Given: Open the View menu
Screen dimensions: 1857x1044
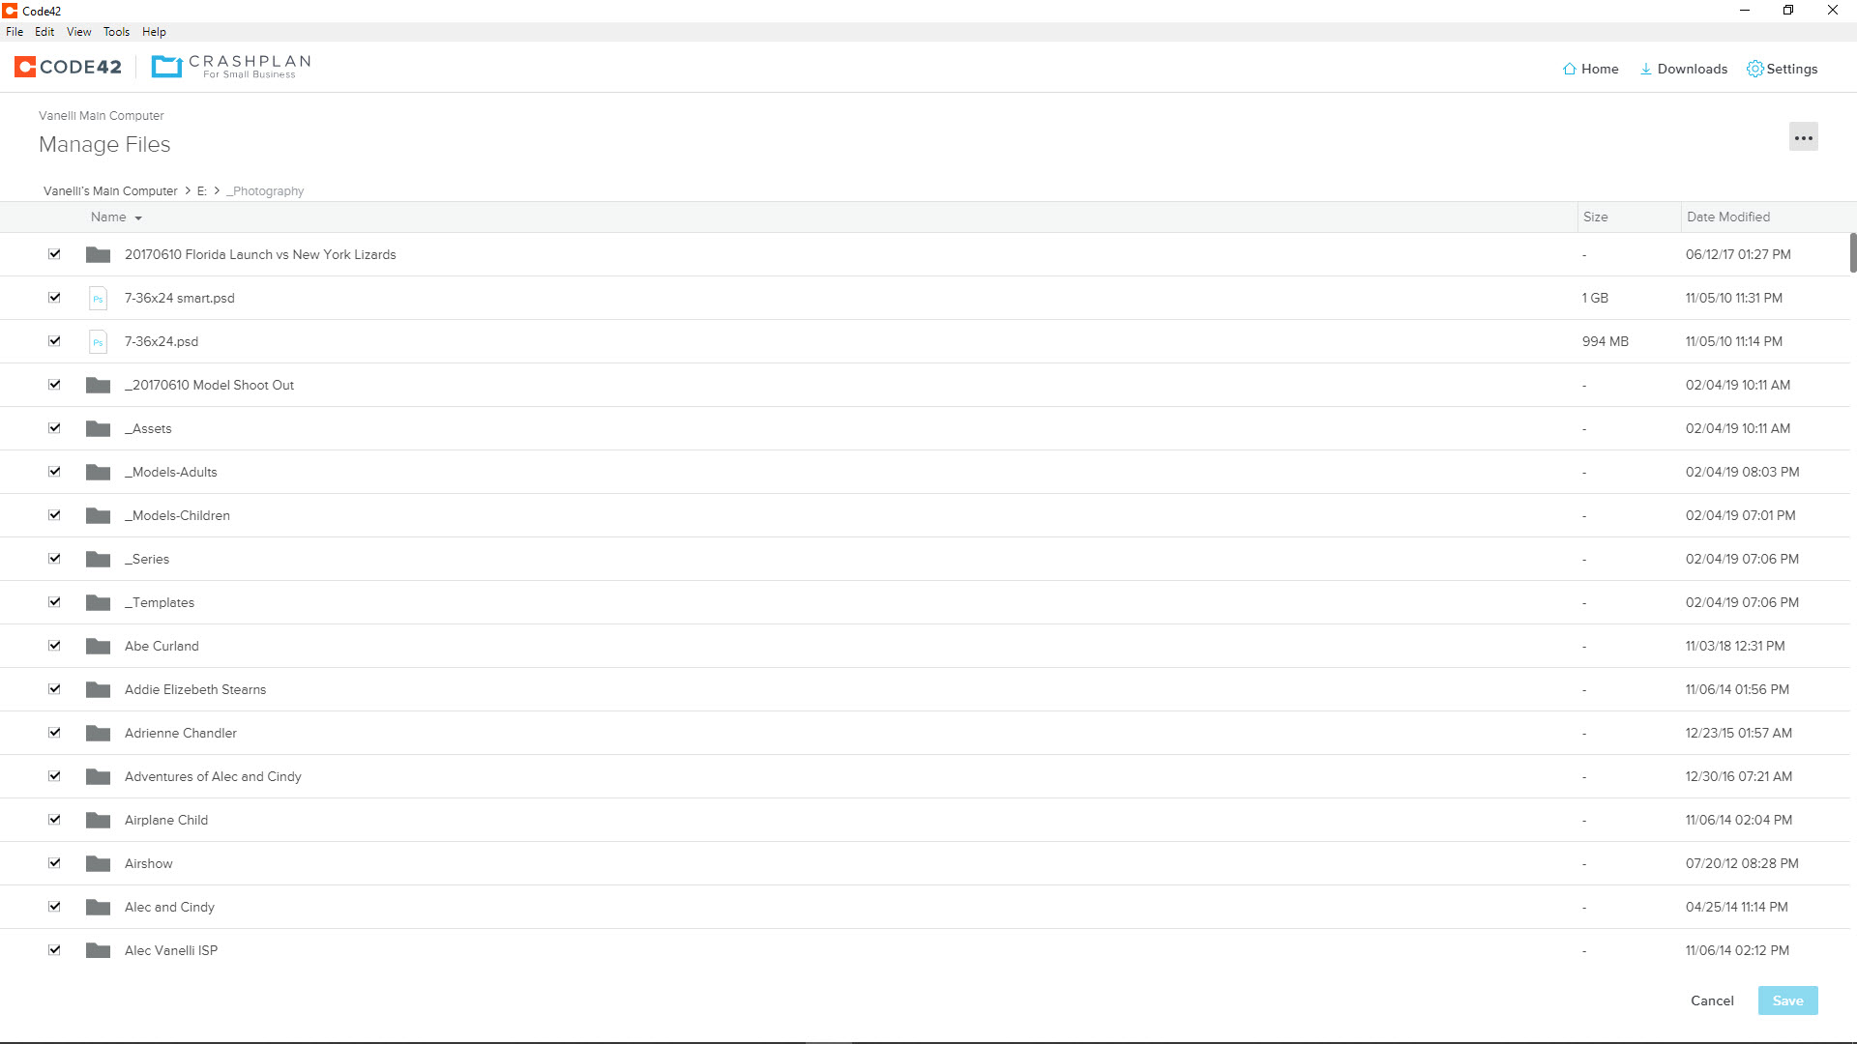Looking at the screenshot, I should click(78, 32).
